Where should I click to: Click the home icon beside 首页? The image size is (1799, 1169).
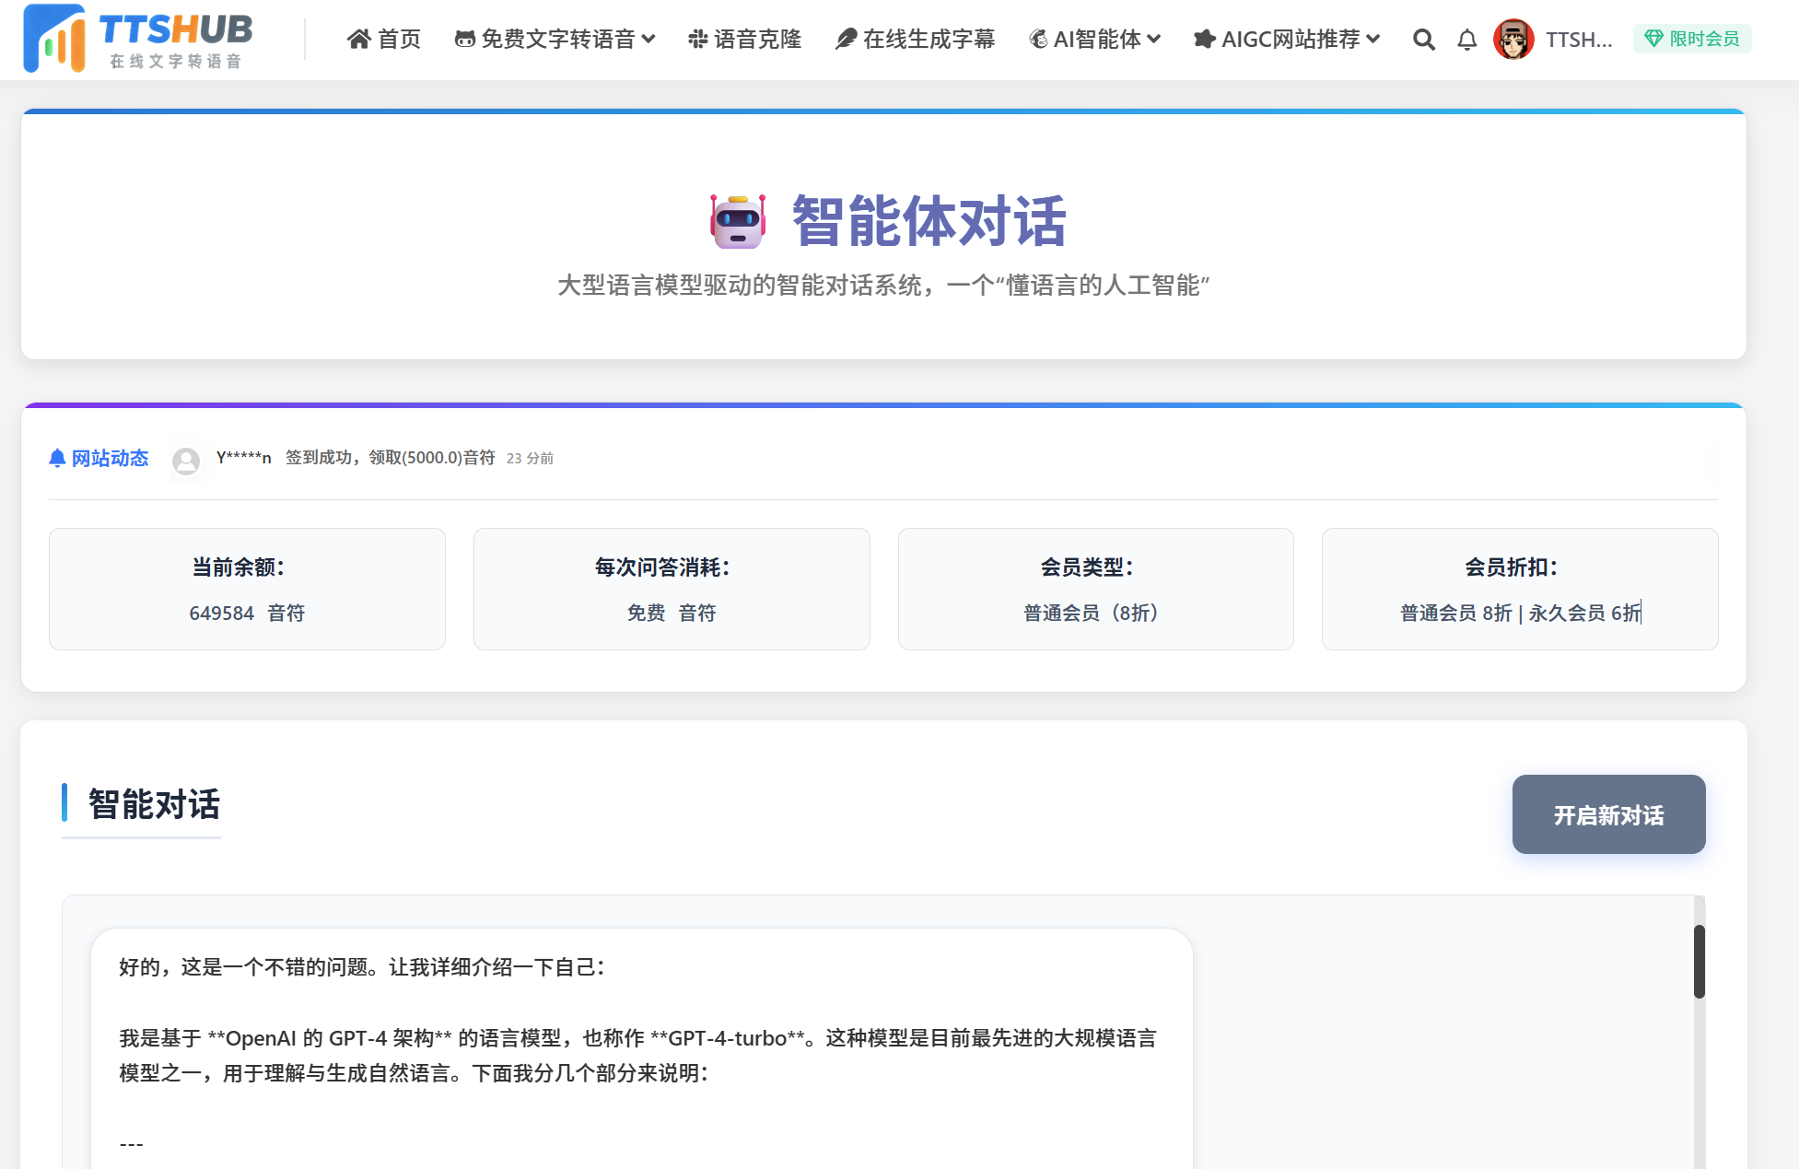(x=358, y=39)
